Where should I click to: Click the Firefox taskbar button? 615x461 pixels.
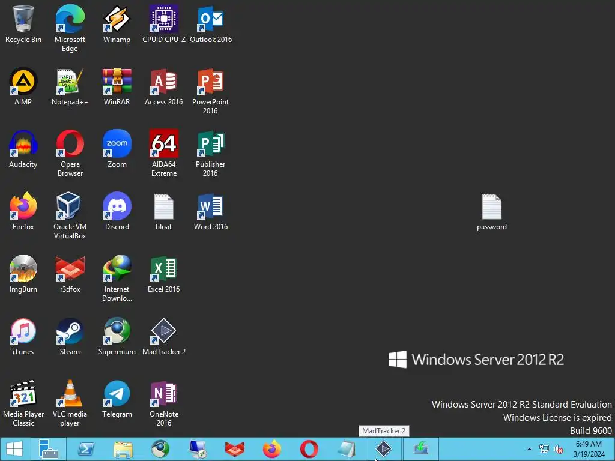(272, 449)
